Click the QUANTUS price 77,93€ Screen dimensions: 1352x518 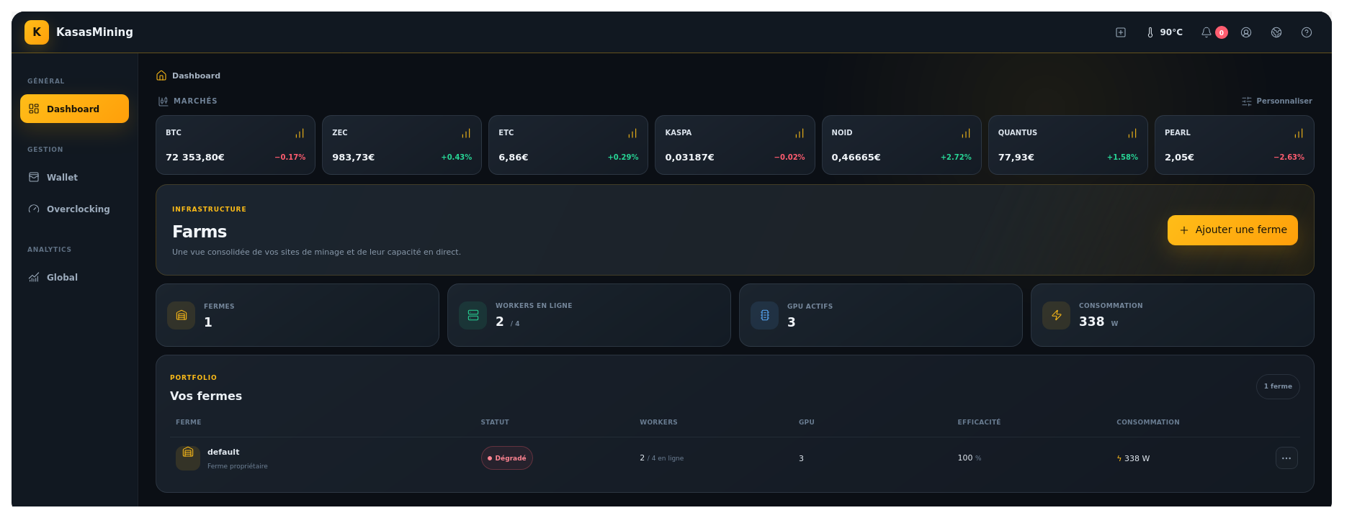pyautogui.click(x=1016, y=157)
